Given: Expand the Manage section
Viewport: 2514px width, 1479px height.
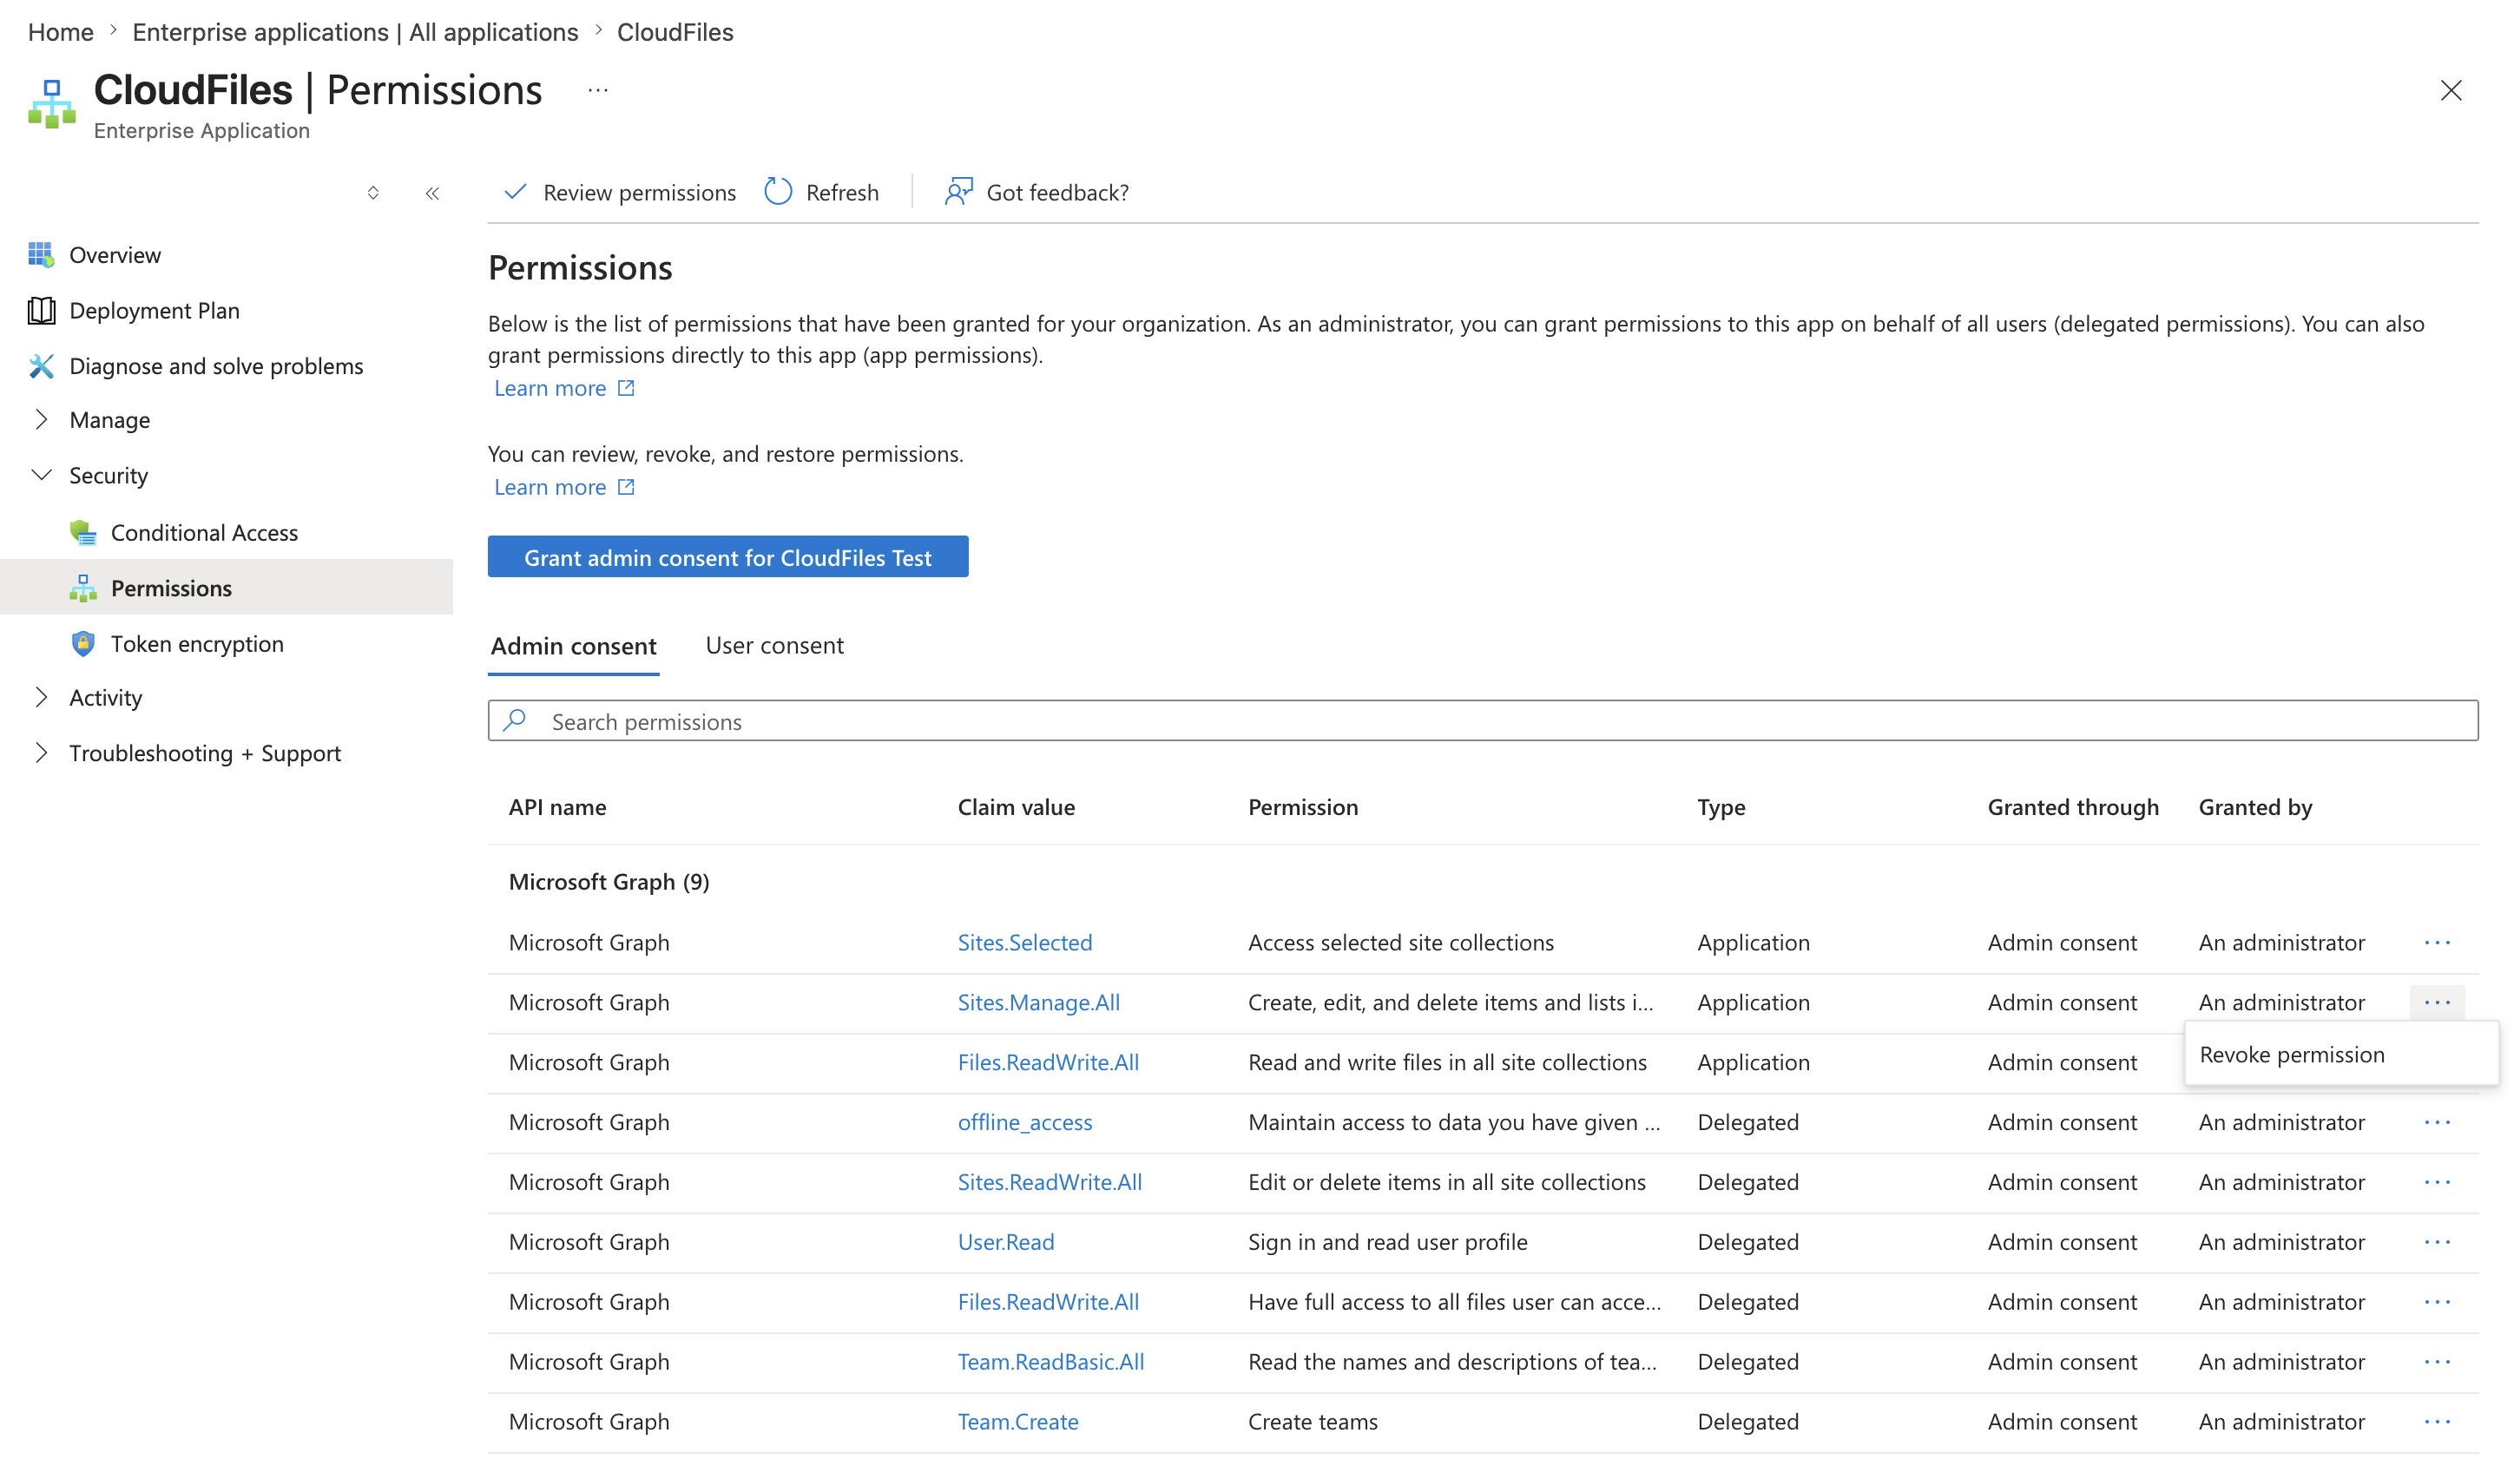Looking at the screenshot, I should [41, 420].
